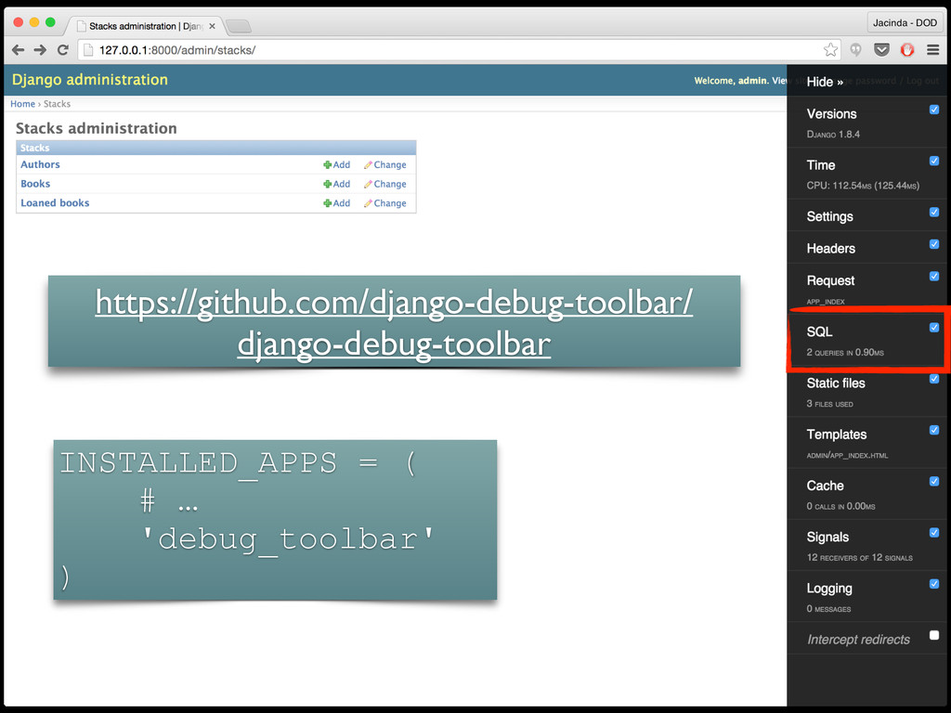Add a new Loaned book
Screen dimensions: 951x713
[x=336, y=203]
